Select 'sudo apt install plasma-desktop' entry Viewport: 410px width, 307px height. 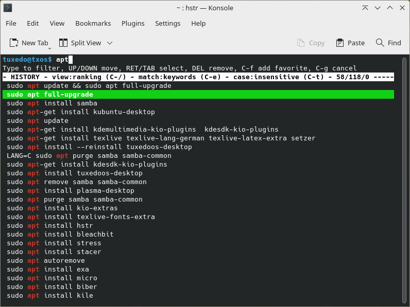(x=71, y=191)
